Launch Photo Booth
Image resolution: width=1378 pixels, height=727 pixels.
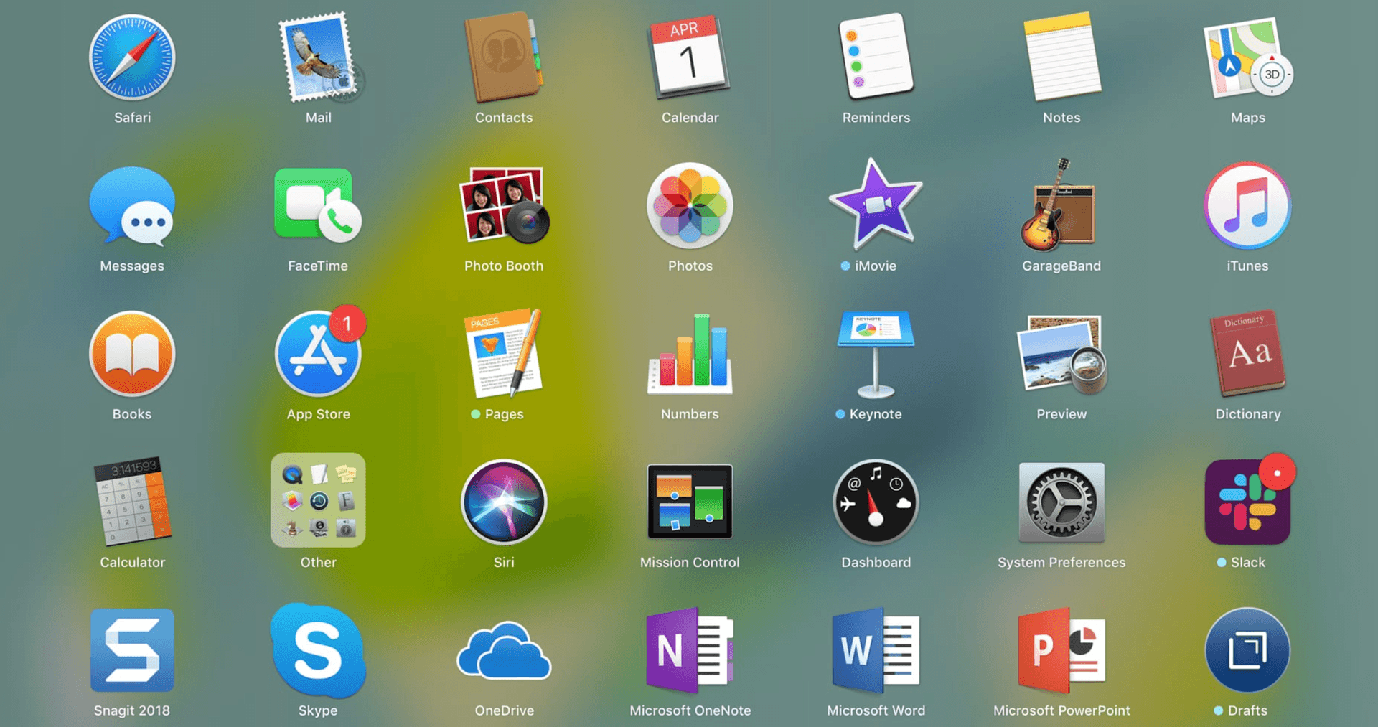(504, 206)
